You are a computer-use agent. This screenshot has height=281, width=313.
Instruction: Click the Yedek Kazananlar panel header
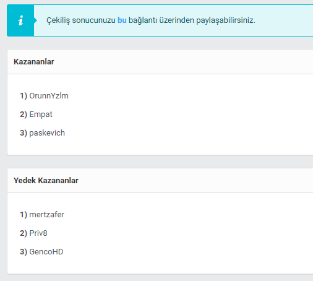tap(160, 181)
